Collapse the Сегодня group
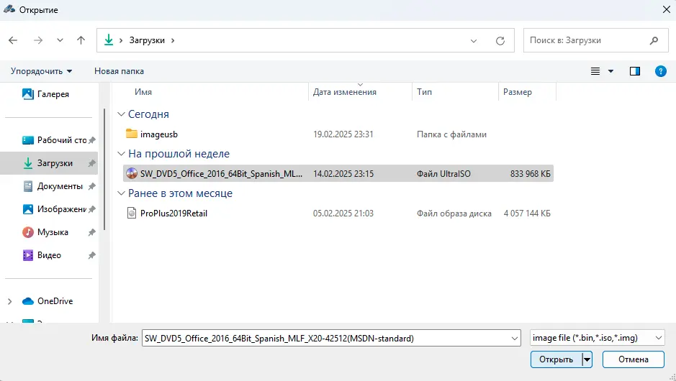Image resolution: width=676 pixels, height=381 pixels. click(121, 114)
